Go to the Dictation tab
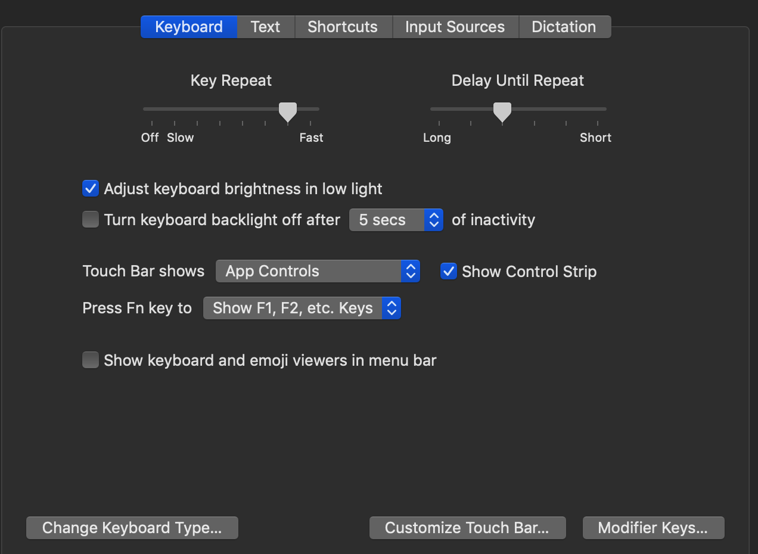Viewport: 758px width, 554px height. [564, 27]
